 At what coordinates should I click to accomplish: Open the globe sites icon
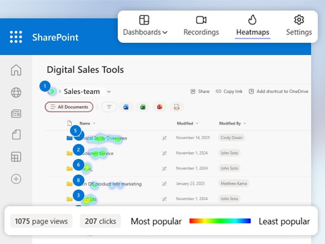pos(16,92)
